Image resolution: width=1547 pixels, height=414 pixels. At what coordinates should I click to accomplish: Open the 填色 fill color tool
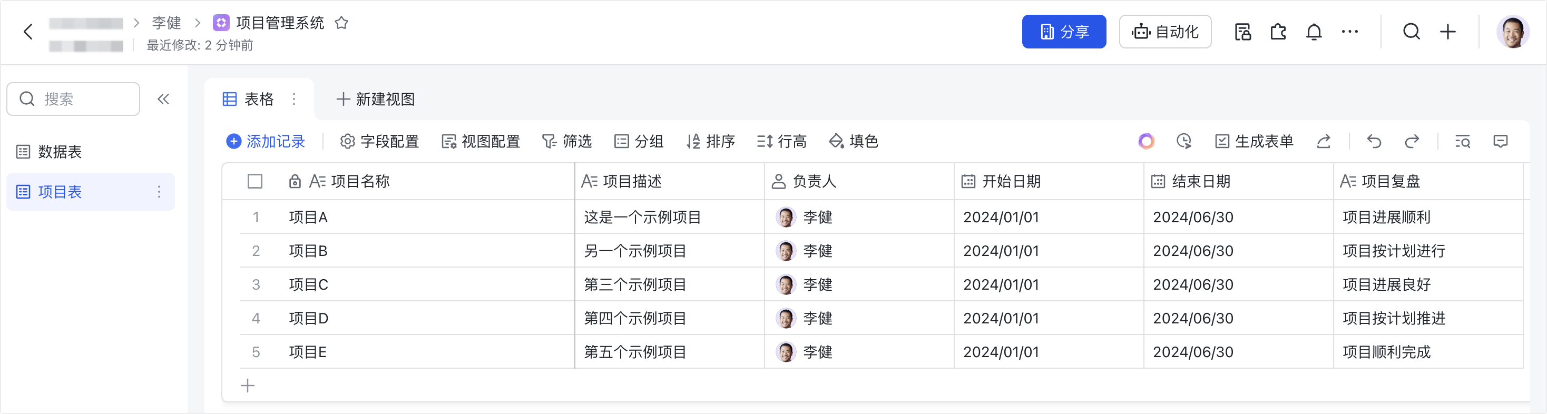pos(853,142)
